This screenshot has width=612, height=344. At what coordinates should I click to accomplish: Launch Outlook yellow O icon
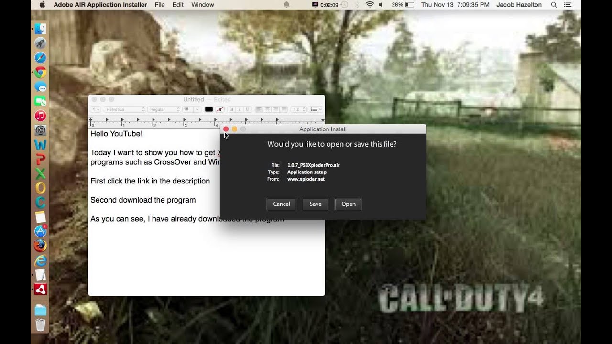41,188
